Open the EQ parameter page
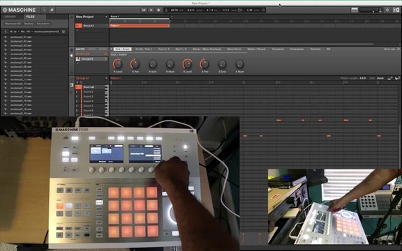Screen dimensions: 402x251 pos(329,49)
